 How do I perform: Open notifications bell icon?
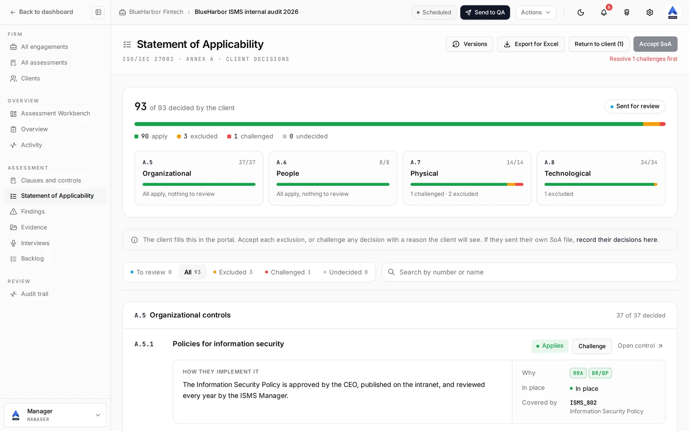tap(604, 12)
